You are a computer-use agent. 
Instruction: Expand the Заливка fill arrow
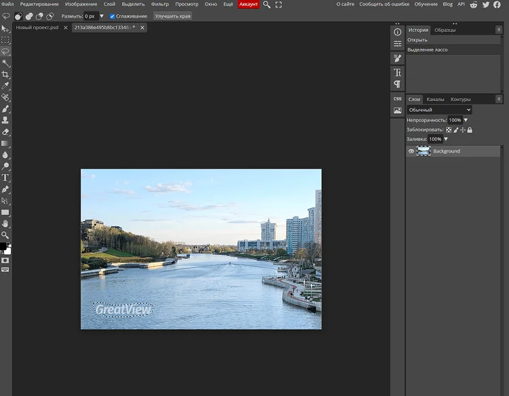[x=446, y=139]
